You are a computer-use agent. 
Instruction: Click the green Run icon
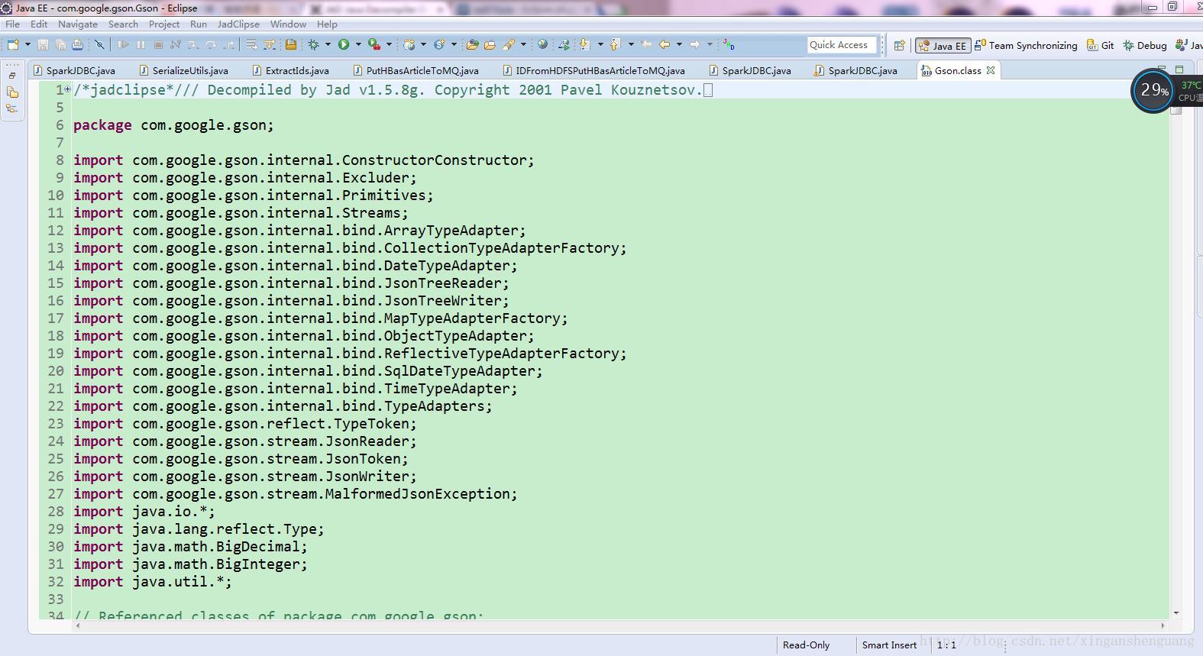pyautogui.click(x=344, y=45)
